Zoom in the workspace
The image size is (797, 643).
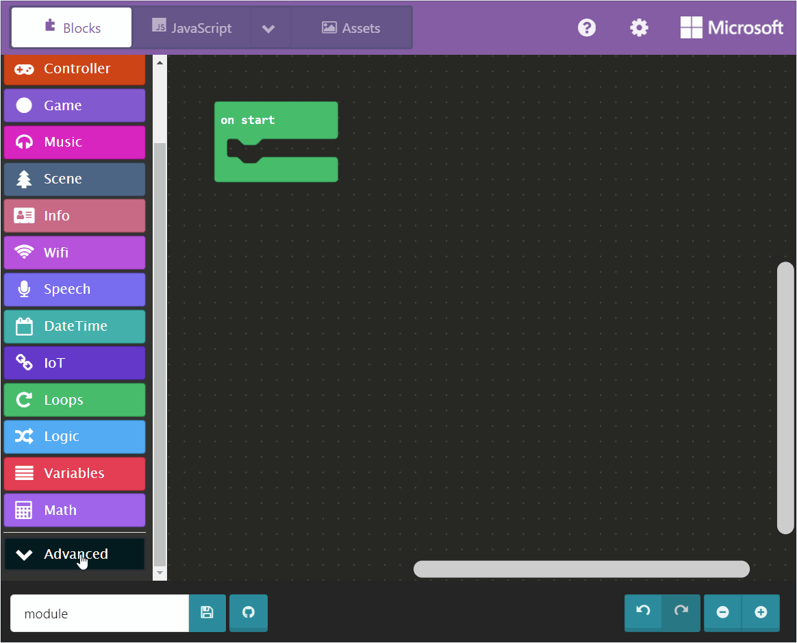(761, 612)
